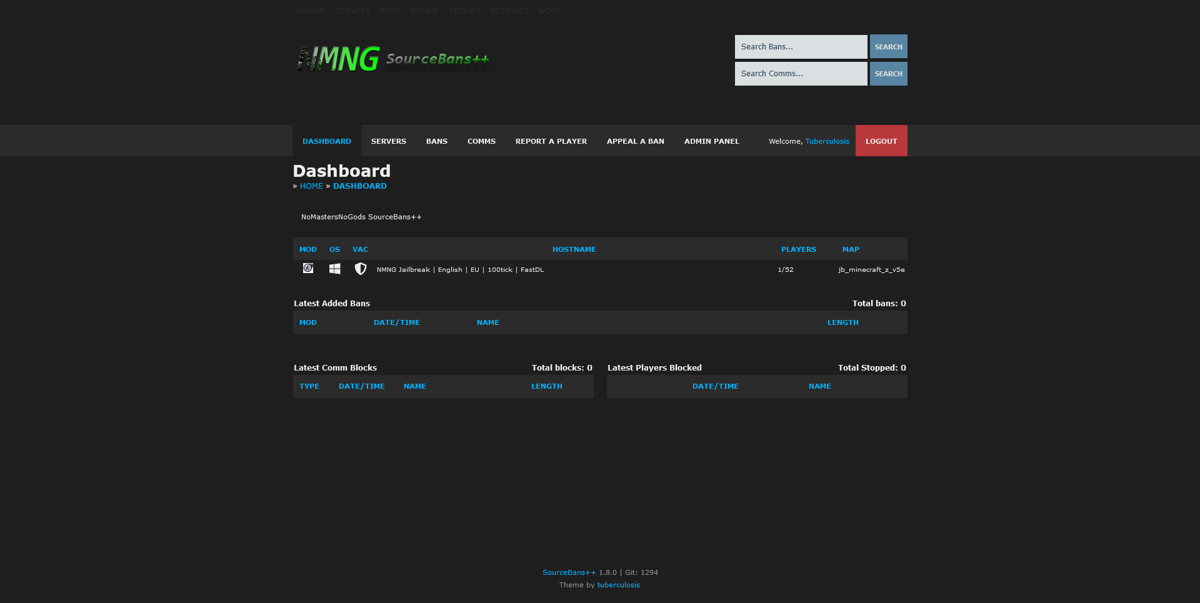Click the DASHBOARD breadcrumb link
This screenshot has width=1200, height=603.
[x=360, y=186]
